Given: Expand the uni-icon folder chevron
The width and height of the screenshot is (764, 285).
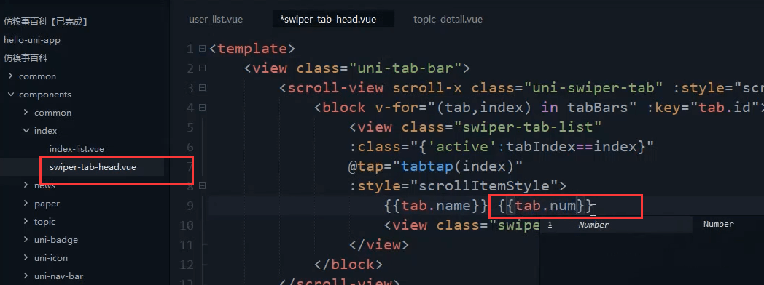Looking at the screenshot, I should coord(26,258).
